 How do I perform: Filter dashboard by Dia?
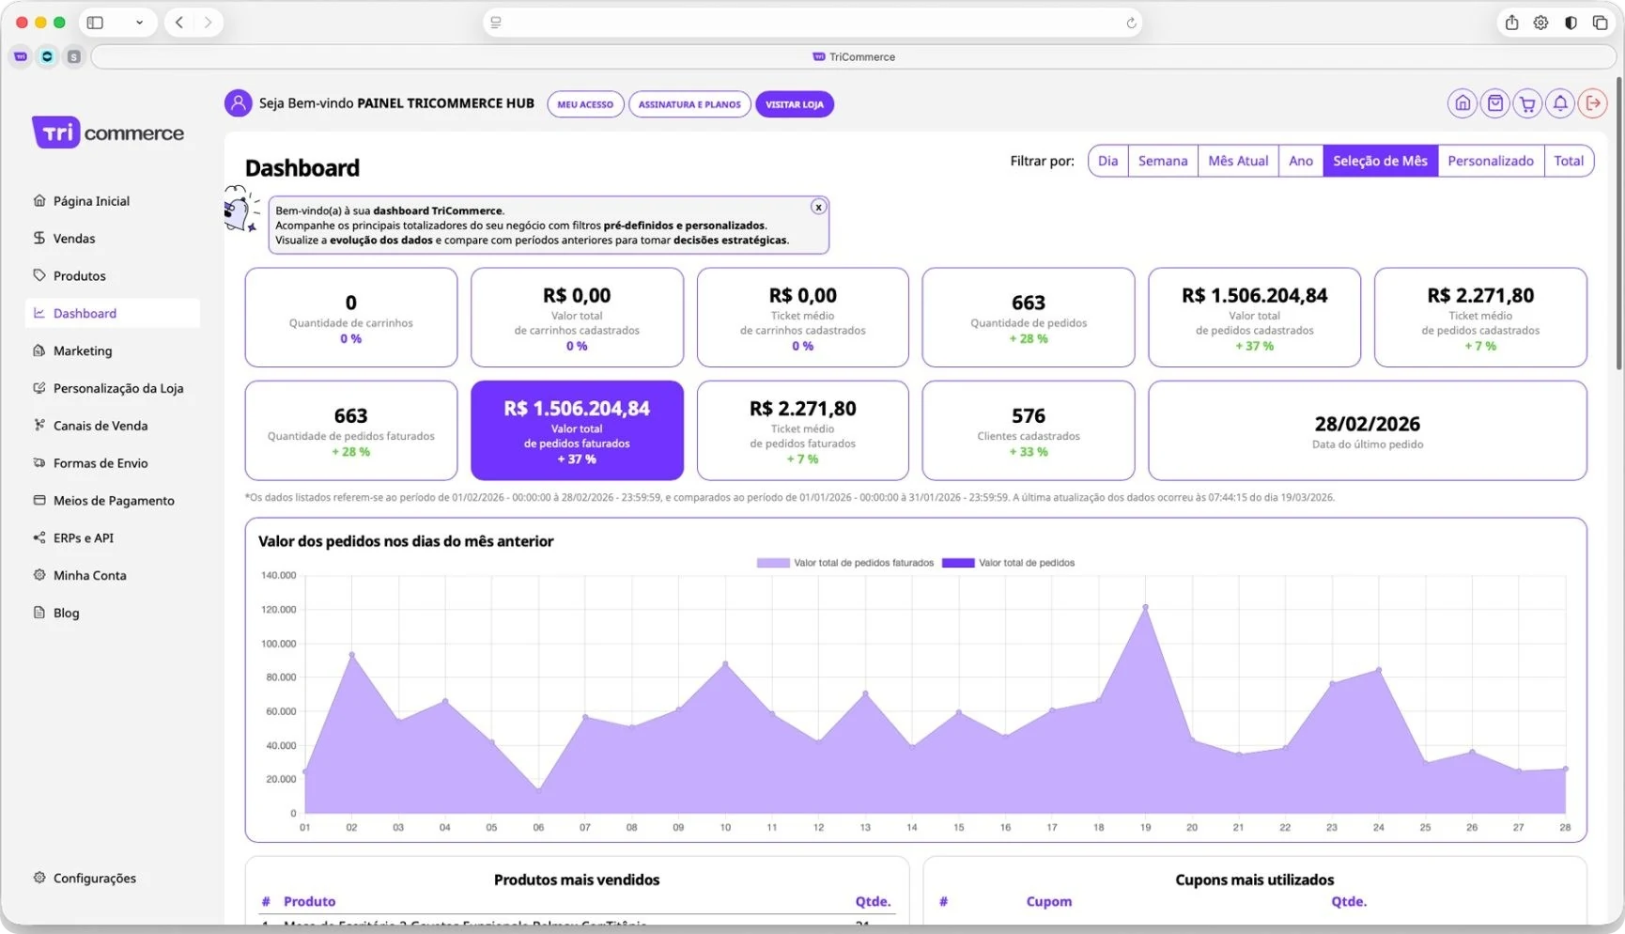click(x=1108, y=161)
